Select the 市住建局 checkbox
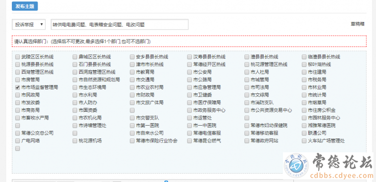The width and height of the screenshot is (376, 182). click(x=304, y=72)
